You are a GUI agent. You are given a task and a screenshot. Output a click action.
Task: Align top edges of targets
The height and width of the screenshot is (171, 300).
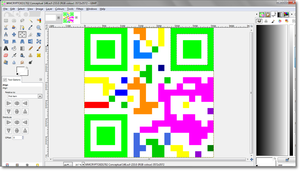9,111
